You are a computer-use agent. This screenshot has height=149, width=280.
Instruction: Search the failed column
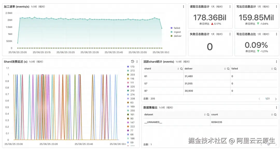tap(275, 69)
